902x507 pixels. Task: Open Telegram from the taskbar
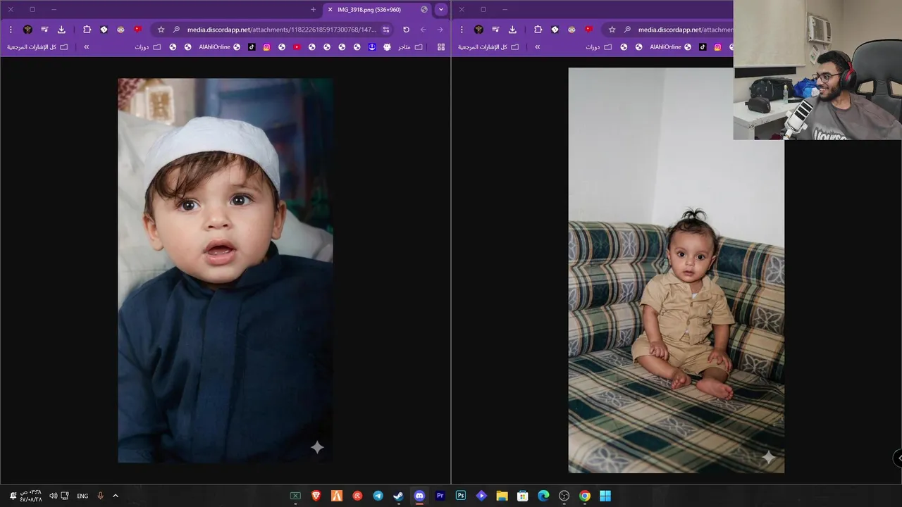click(378, 496)
